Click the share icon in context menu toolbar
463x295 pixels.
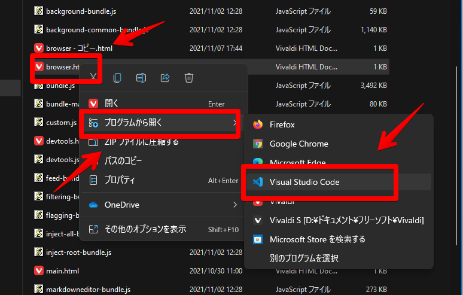point(165,78)
